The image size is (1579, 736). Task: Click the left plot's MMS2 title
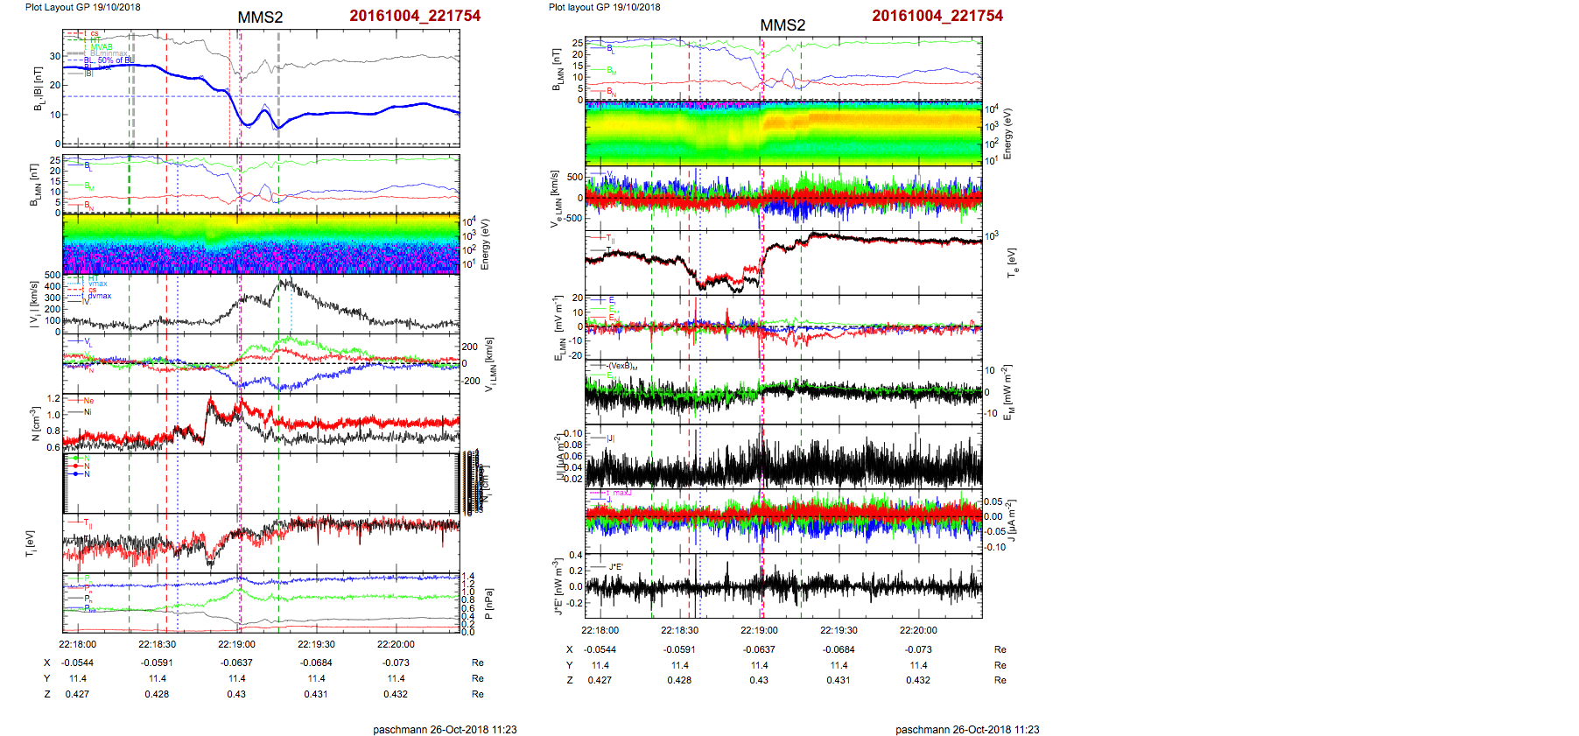pyautogui.click(x=260, y=18)
